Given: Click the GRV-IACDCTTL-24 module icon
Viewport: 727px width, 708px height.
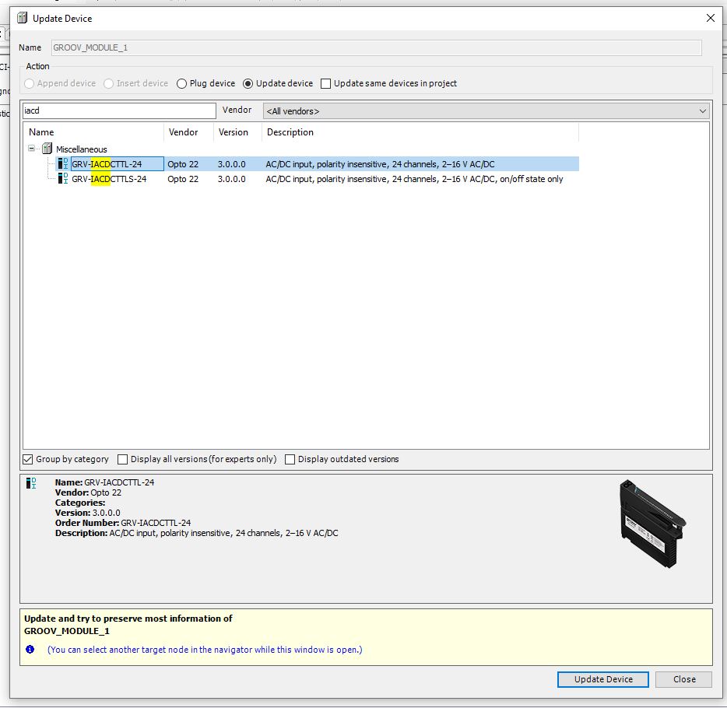Looking at the screenshot, I should click(x=63, y=163).
